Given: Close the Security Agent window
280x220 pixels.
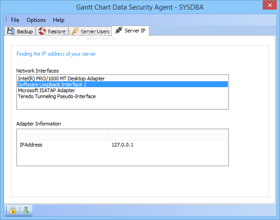Looking at the screenshot, I should point(269,5).
